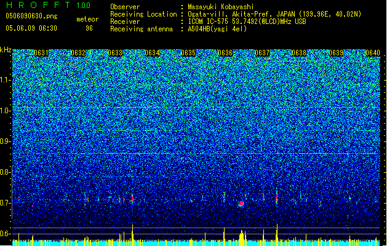Viewport: 387px width, 246px height.
Task: Click the 0633 time marker
Action: [x=115, y=53]
